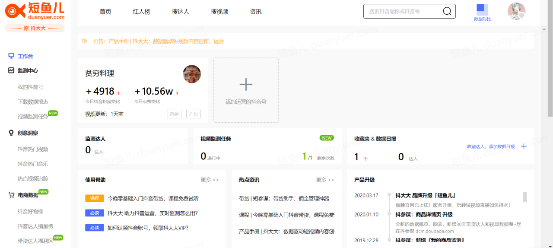Click the search magnifier icon

447,11
